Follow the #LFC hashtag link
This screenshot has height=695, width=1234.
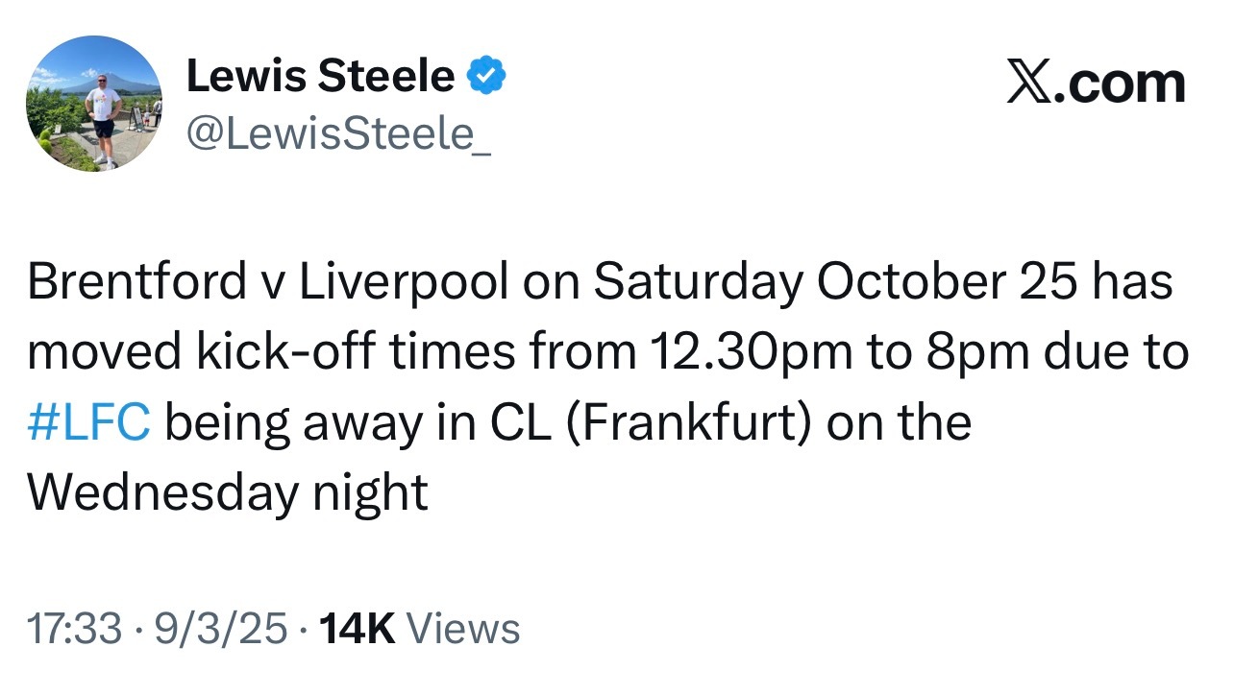pos(89,423)
